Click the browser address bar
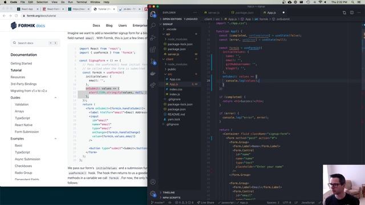 tap(84, 15)
